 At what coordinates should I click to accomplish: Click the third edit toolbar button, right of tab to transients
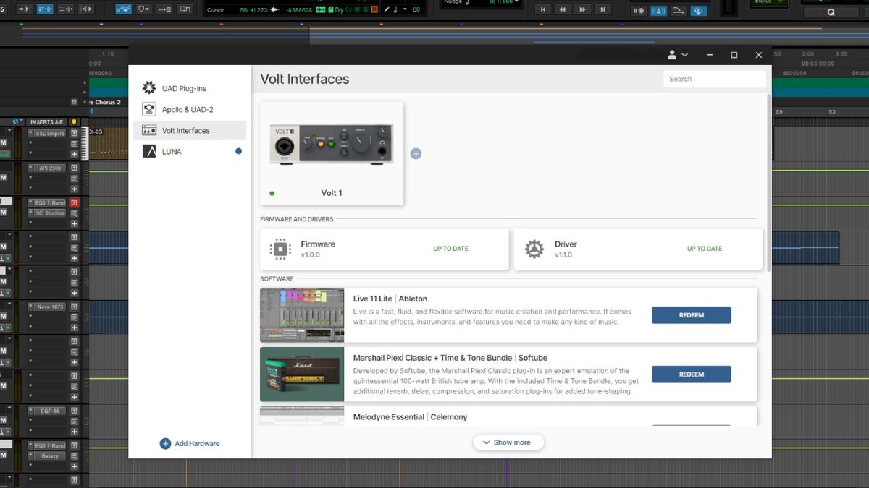[66, 9]
